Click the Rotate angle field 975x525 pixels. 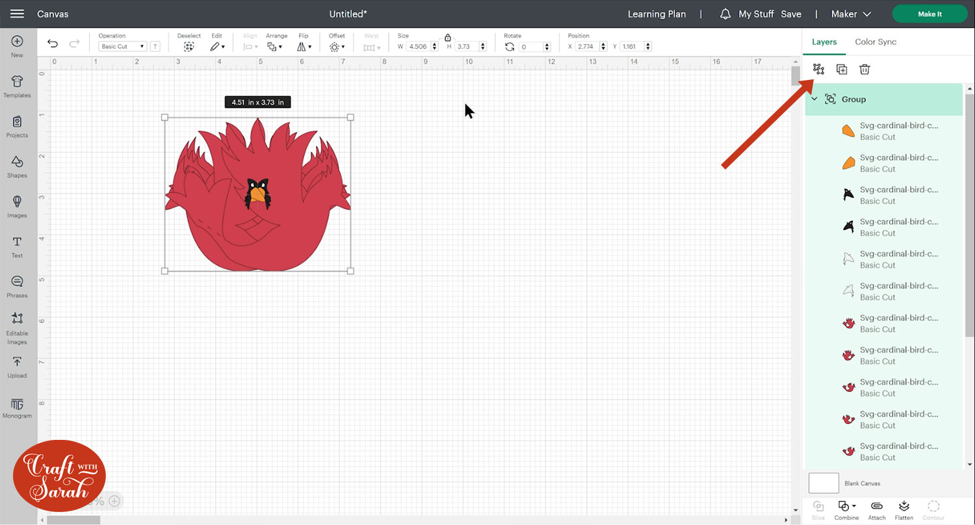coord(531,47)
